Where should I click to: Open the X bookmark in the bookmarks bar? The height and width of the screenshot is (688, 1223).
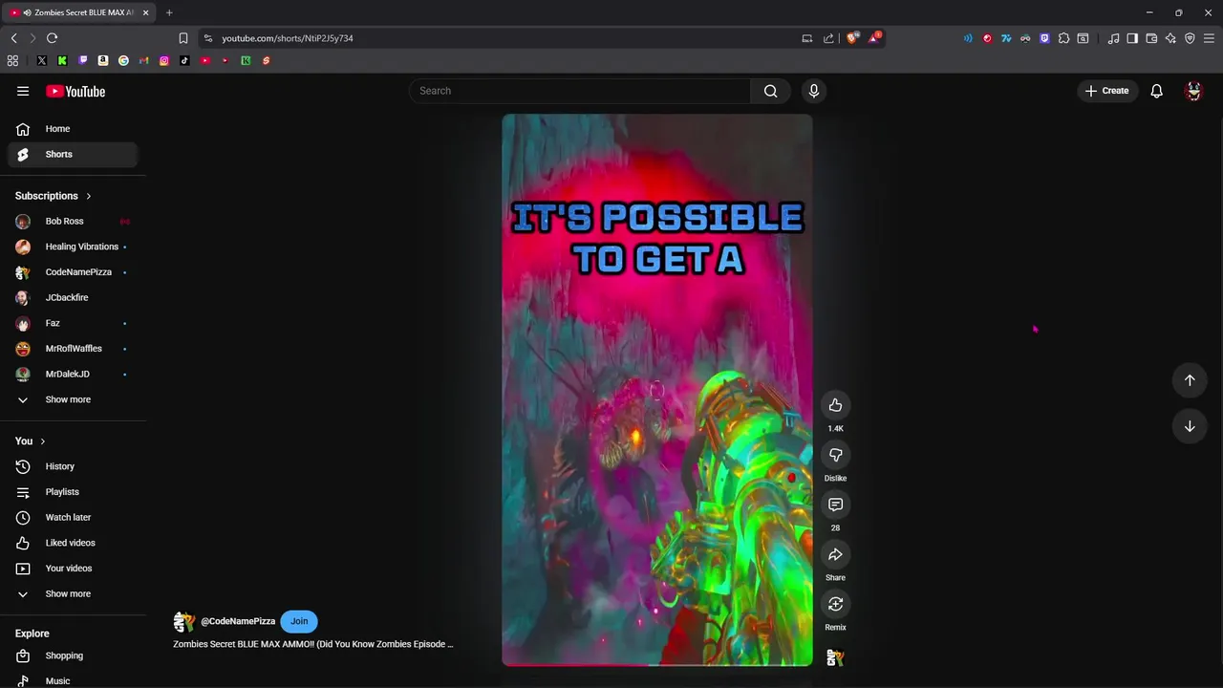coord(41,60)
